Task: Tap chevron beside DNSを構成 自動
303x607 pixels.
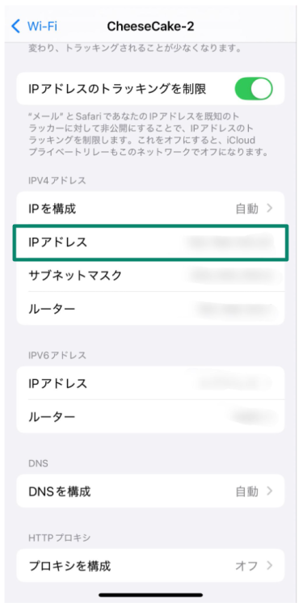Action: (x=270, y=491)
